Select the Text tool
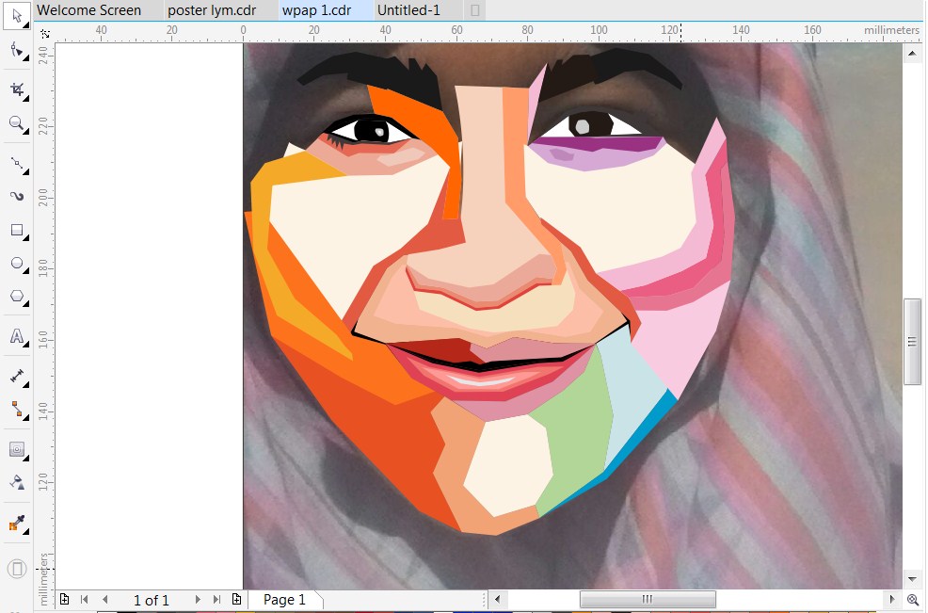The image size is (928, 613). (16, 333)
